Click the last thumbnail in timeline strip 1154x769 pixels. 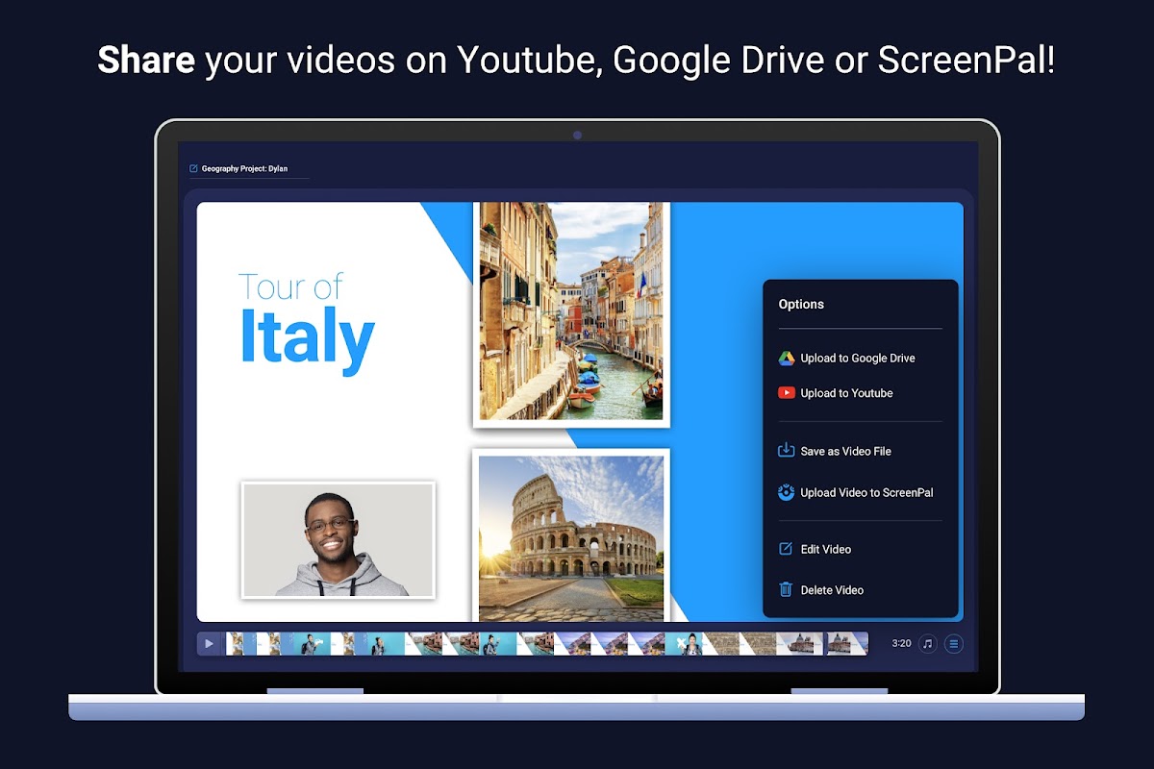847,644
